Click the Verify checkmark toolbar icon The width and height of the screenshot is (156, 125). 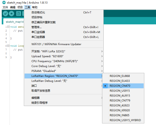[x=5, y=14]
